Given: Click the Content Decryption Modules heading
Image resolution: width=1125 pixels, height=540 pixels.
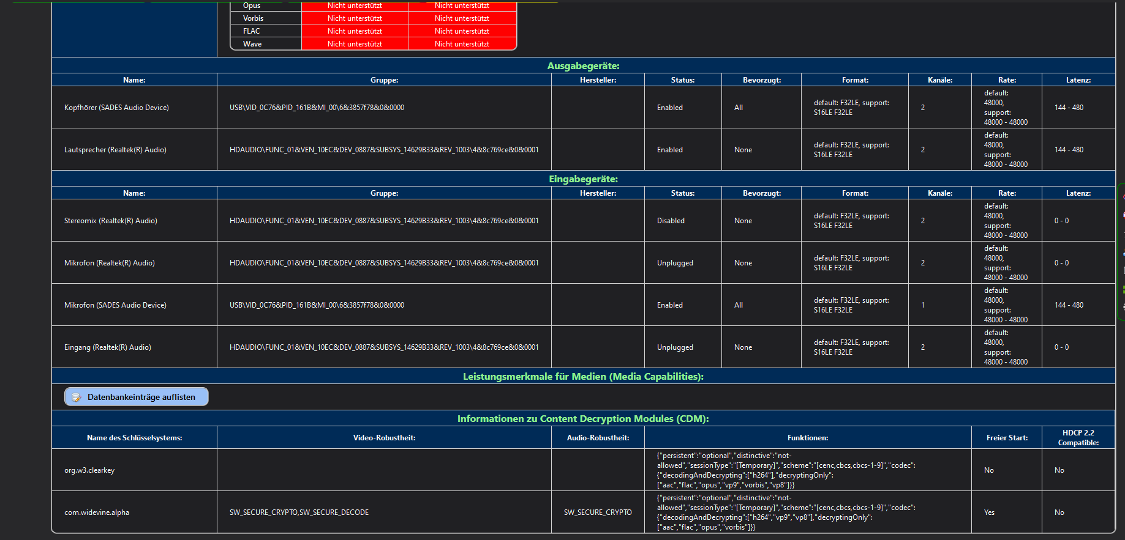Looking at the screenshot, I should tap(583, 419).
